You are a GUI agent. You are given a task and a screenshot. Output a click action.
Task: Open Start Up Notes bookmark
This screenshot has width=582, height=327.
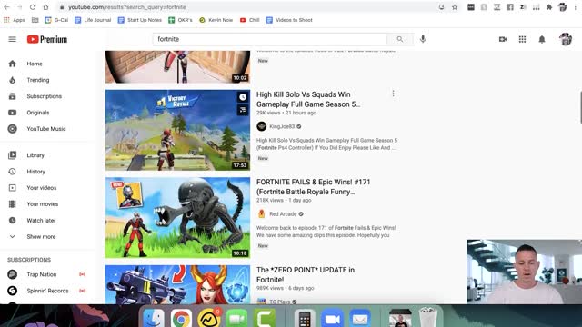[140, 20]
